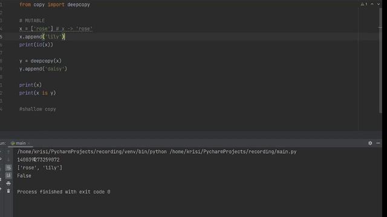This screenshot has height=217, width=387.
Task: Click the False console output line
Action: 24,176
